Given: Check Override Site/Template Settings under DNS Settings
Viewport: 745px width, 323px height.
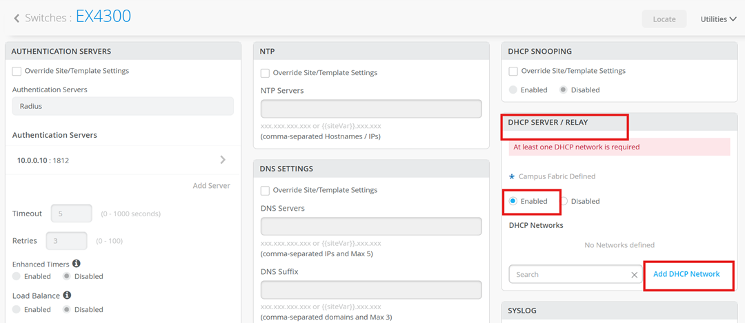Looking at the screenshot, I should click(266, 191).
